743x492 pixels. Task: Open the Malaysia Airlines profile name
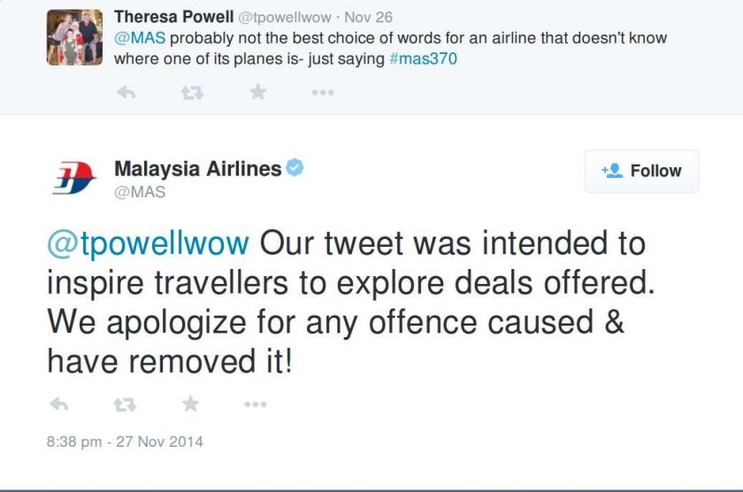tap(197, 168)
